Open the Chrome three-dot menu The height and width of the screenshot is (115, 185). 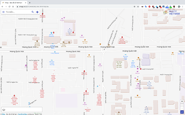point(183,6)
